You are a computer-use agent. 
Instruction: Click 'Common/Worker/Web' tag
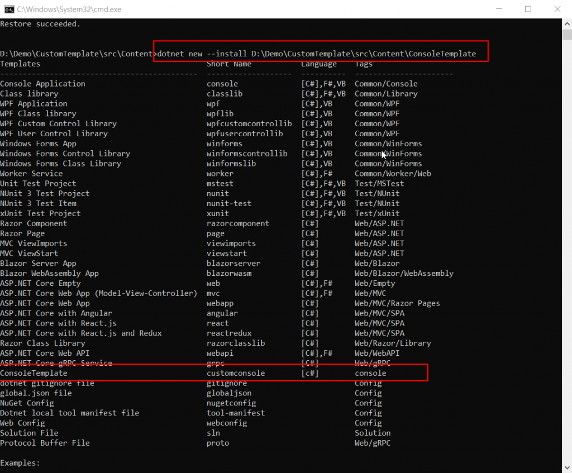393,174
